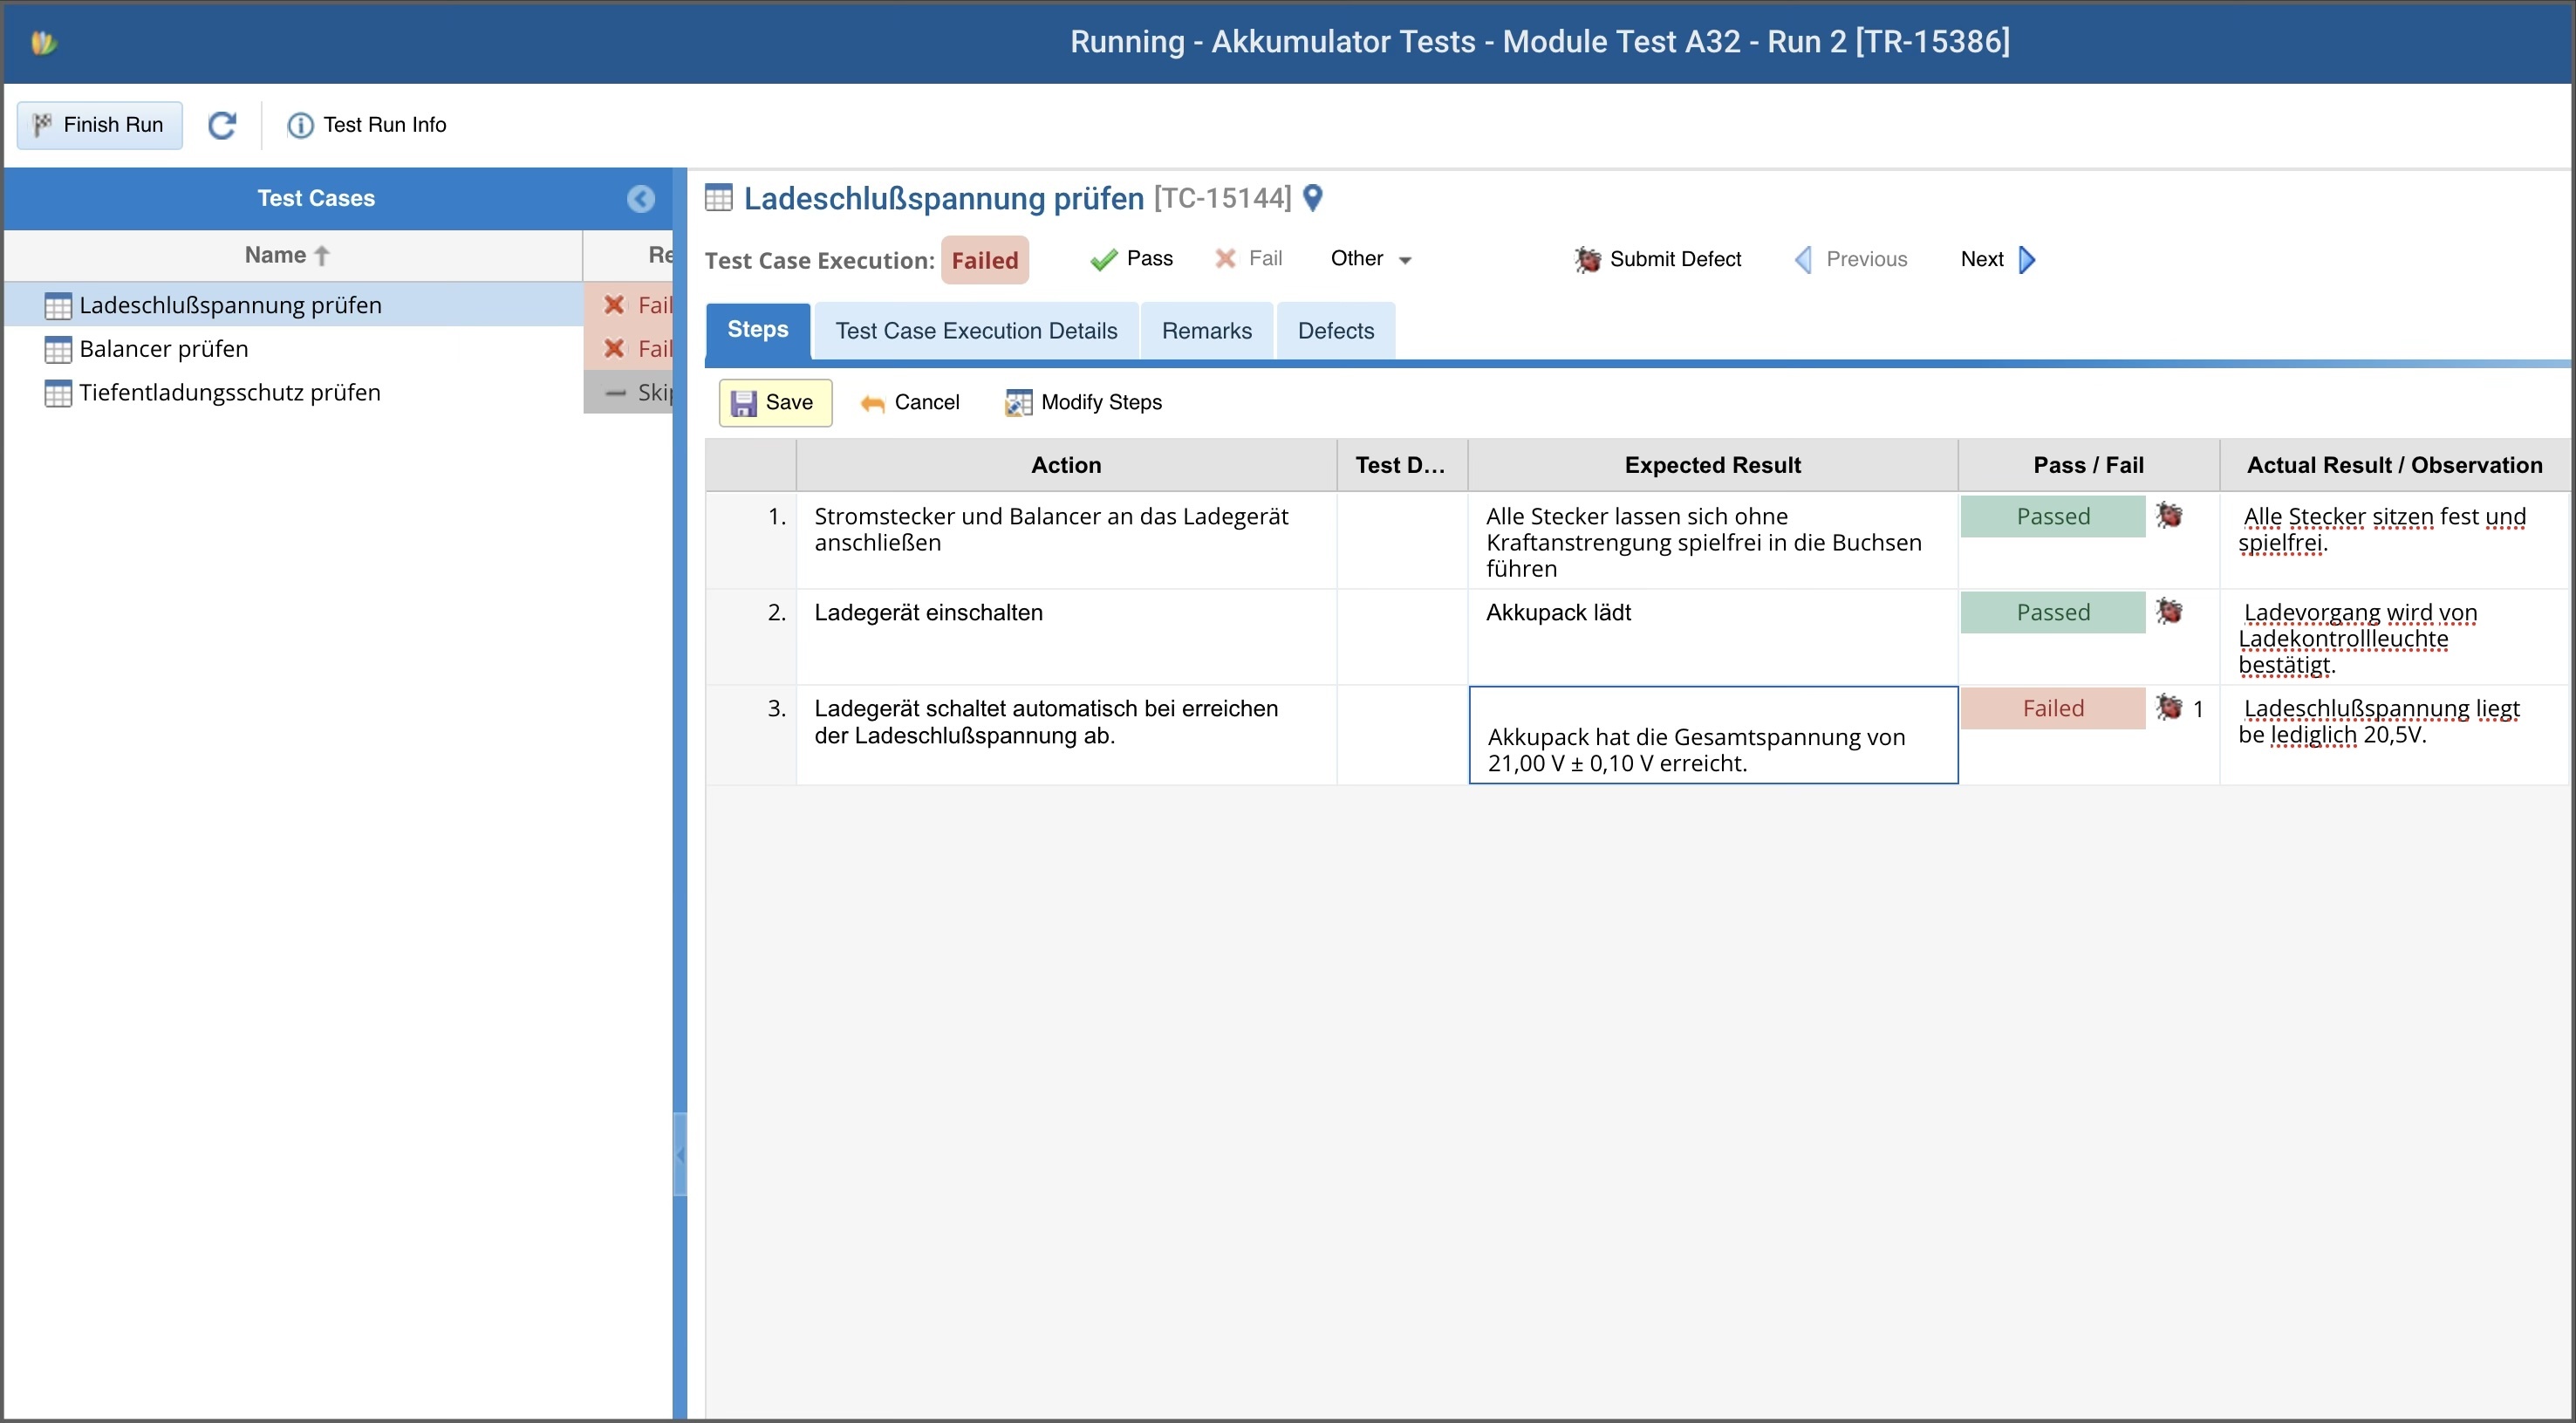Save the step changes

pyautogui.click(x=775, y=402)
